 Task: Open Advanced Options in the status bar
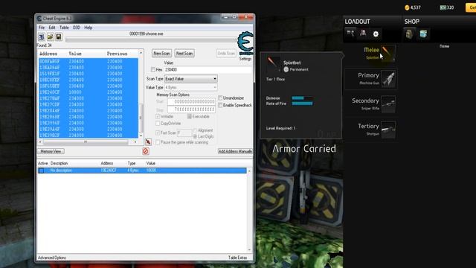click(52, 258)
